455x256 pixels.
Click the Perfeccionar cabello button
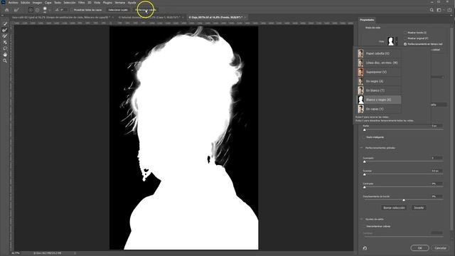tap(145, 10)
